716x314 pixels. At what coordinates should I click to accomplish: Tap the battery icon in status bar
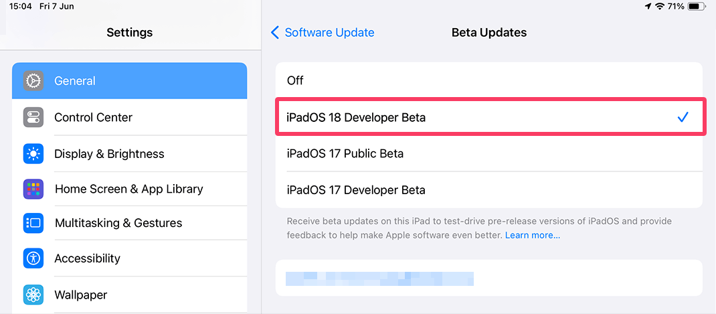[697, 7]
